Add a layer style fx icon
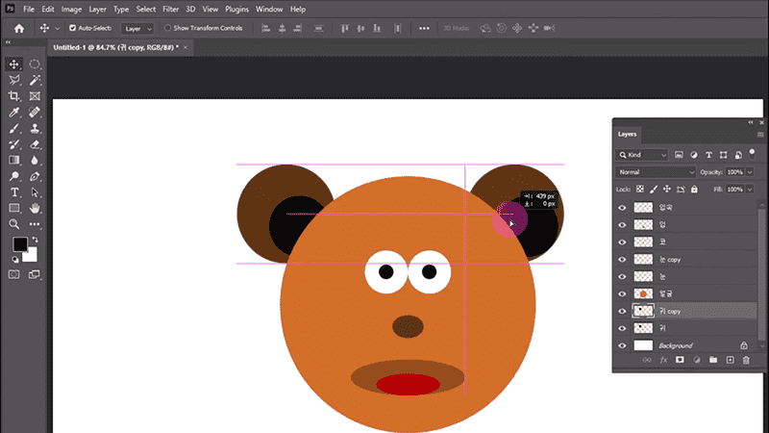769x433 pixels. (663, 360)
